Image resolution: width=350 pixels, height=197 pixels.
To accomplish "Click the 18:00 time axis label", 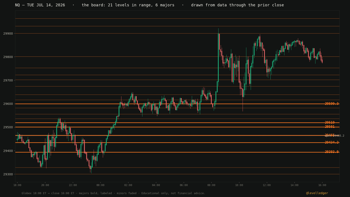I will [x=17, y=185].
